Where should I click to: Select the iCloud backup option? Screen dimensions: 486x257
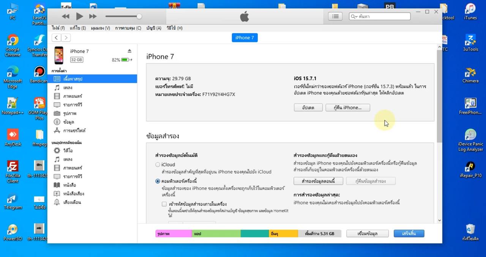pyautogui.click(x=158, y=165)
